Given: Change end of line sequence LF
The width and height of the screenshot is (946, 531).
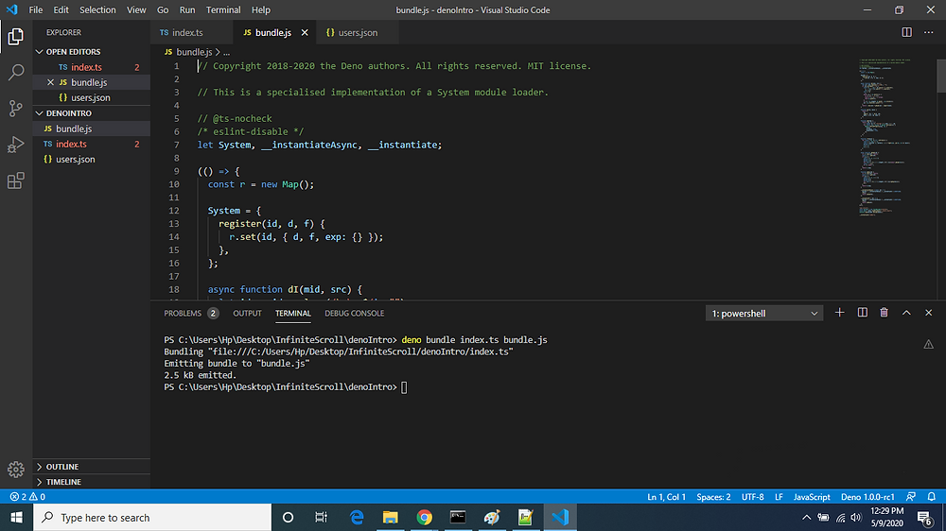Looking at the screenshot, I should [779, 497].
